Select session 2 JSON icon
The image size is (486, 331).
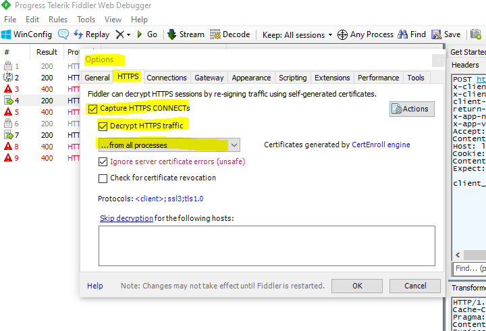8,77
